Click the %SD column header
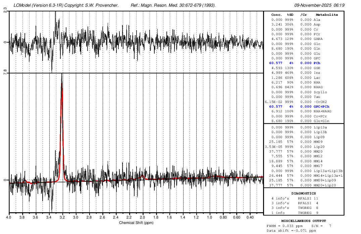Screen dimensions: 361x234 (290, 15)
